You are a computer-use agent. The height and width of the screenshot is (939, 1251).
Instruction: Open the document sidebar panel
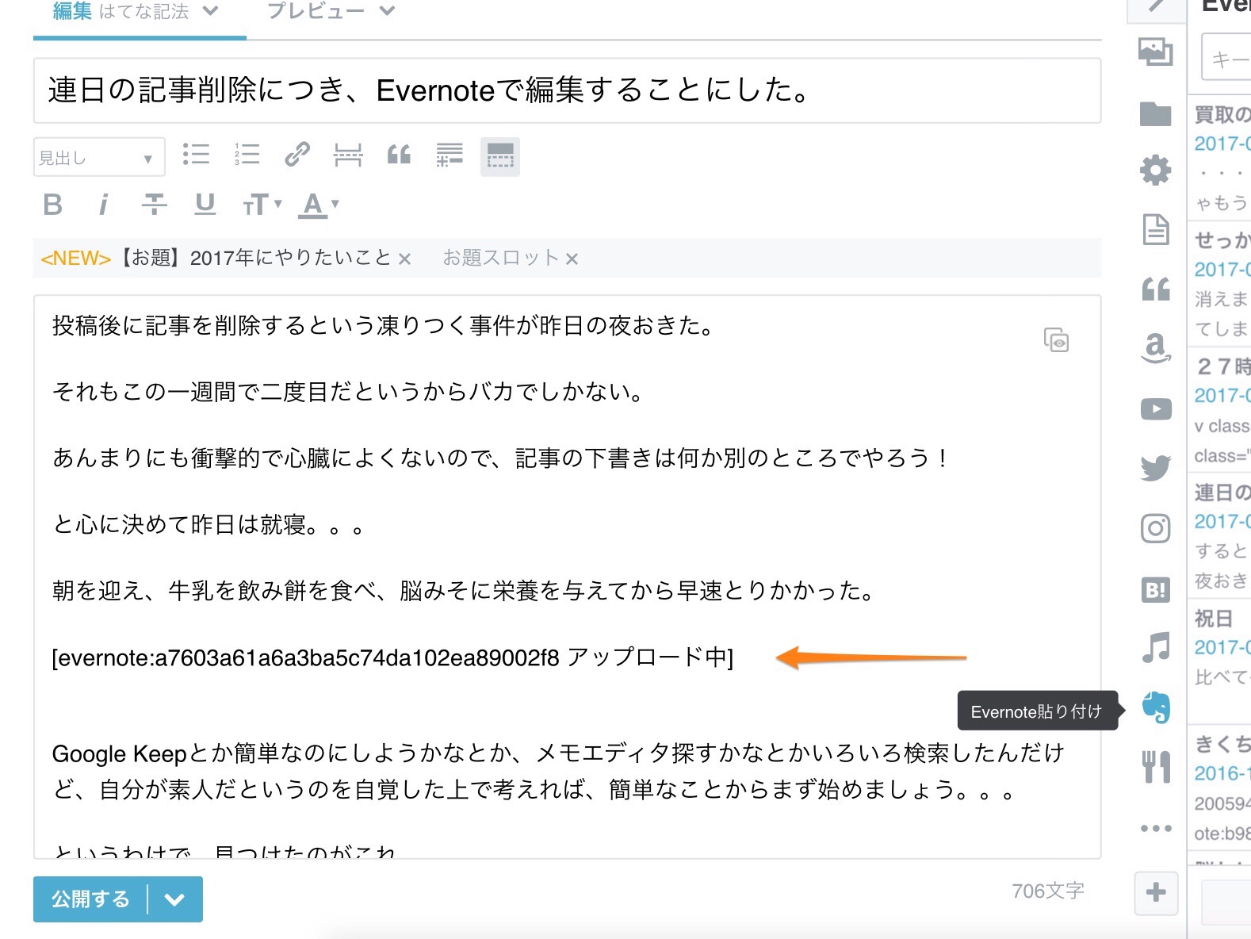click(x=1156, y=229)
